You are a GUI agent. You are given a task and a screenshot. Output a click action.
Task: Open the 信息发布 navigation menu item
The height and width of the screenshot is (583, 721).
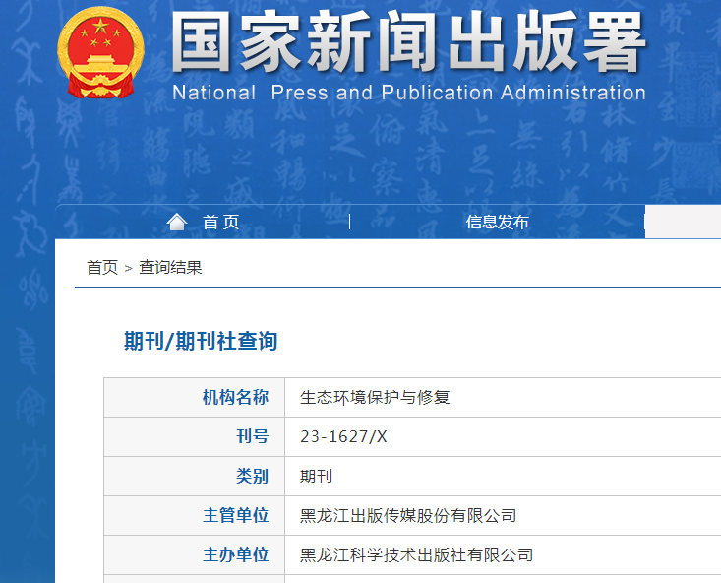497,223
